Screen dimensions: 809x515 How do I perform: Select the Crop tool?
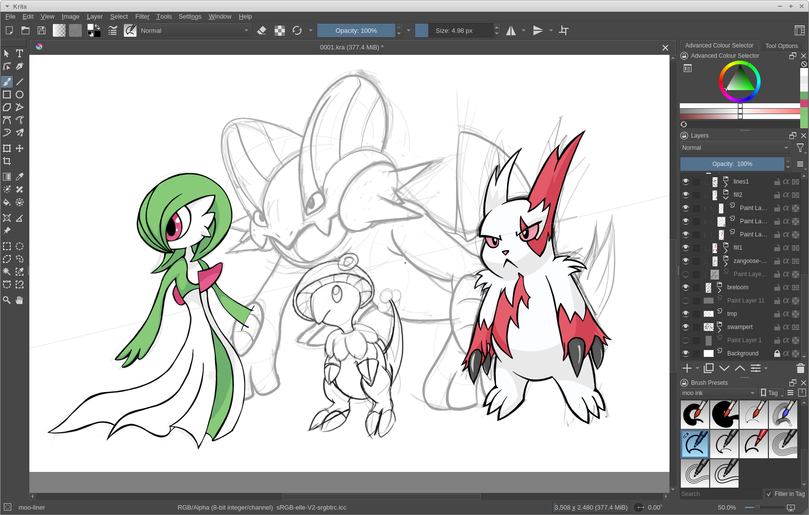pyautogui.click(x=7, y=161)
